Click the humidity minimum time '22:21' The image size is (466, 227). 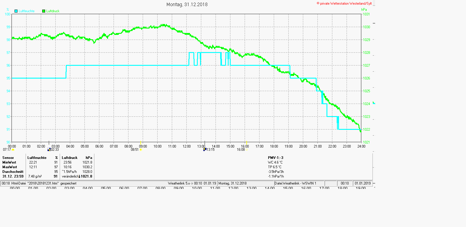tap(33, 162)
